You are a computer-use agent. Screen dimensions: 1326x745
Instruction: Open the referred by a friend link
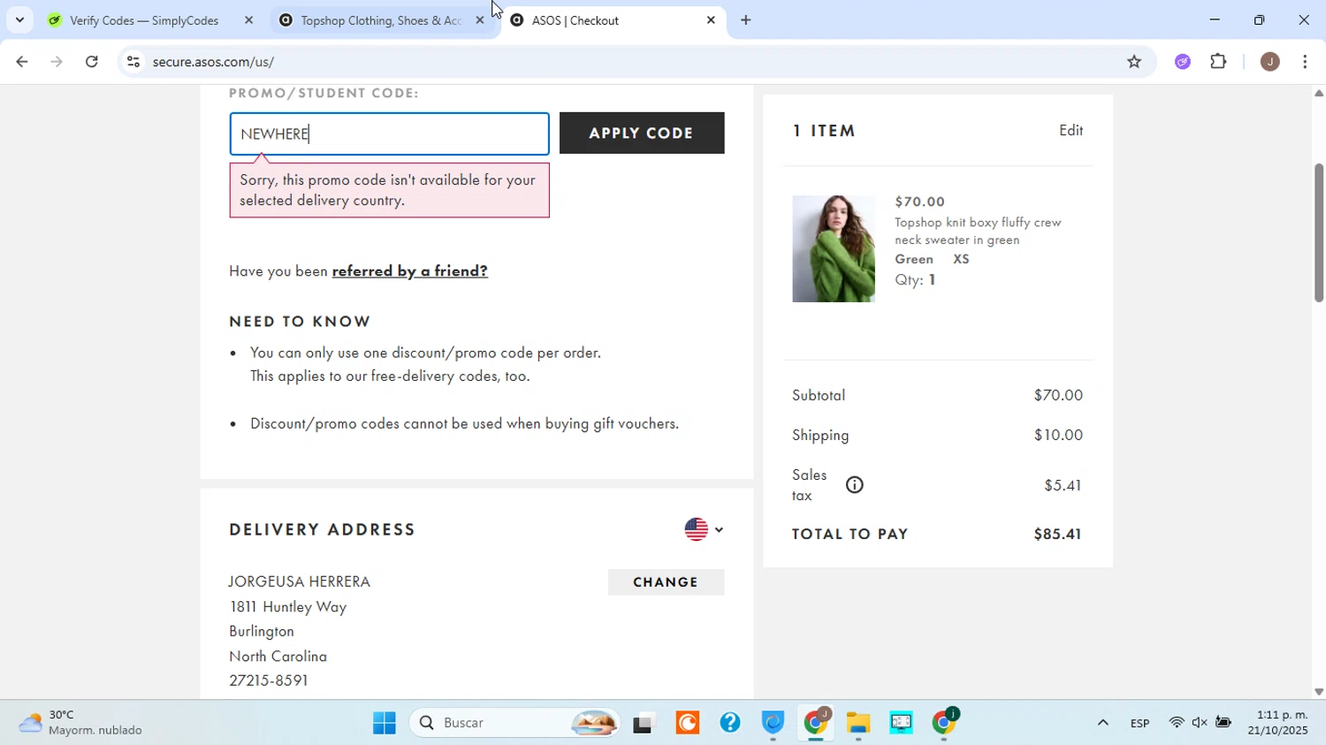click(x=410, y=271)
